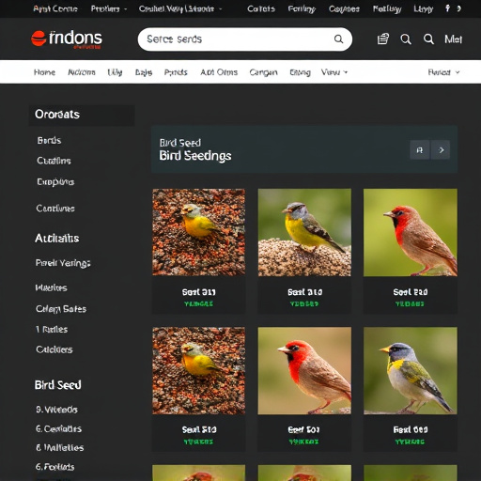Open the Coynes link in top bar
The height and width of the screenshot is (481, 481).
coord(344,8)
